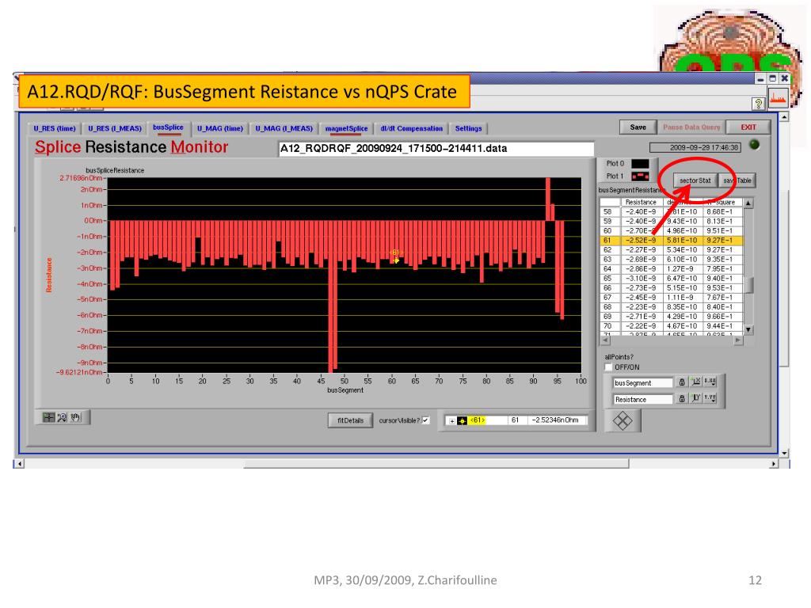Select the zoom magnifier tool in graph palette
The height and width of the screenshot is (608, 811).
(x=62, y=417)
